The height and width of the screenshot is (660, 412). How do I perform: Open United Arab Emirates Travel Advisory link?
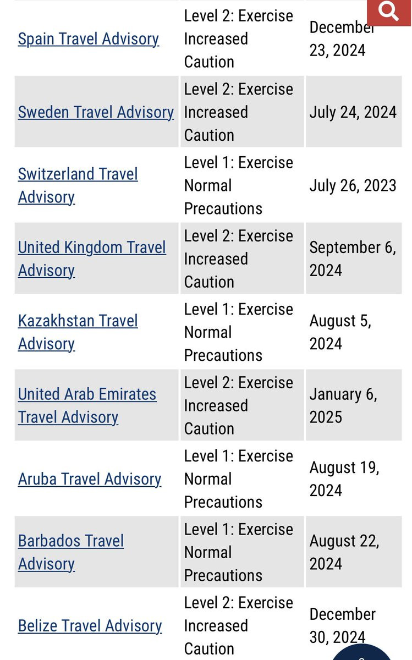coord(87,405)
